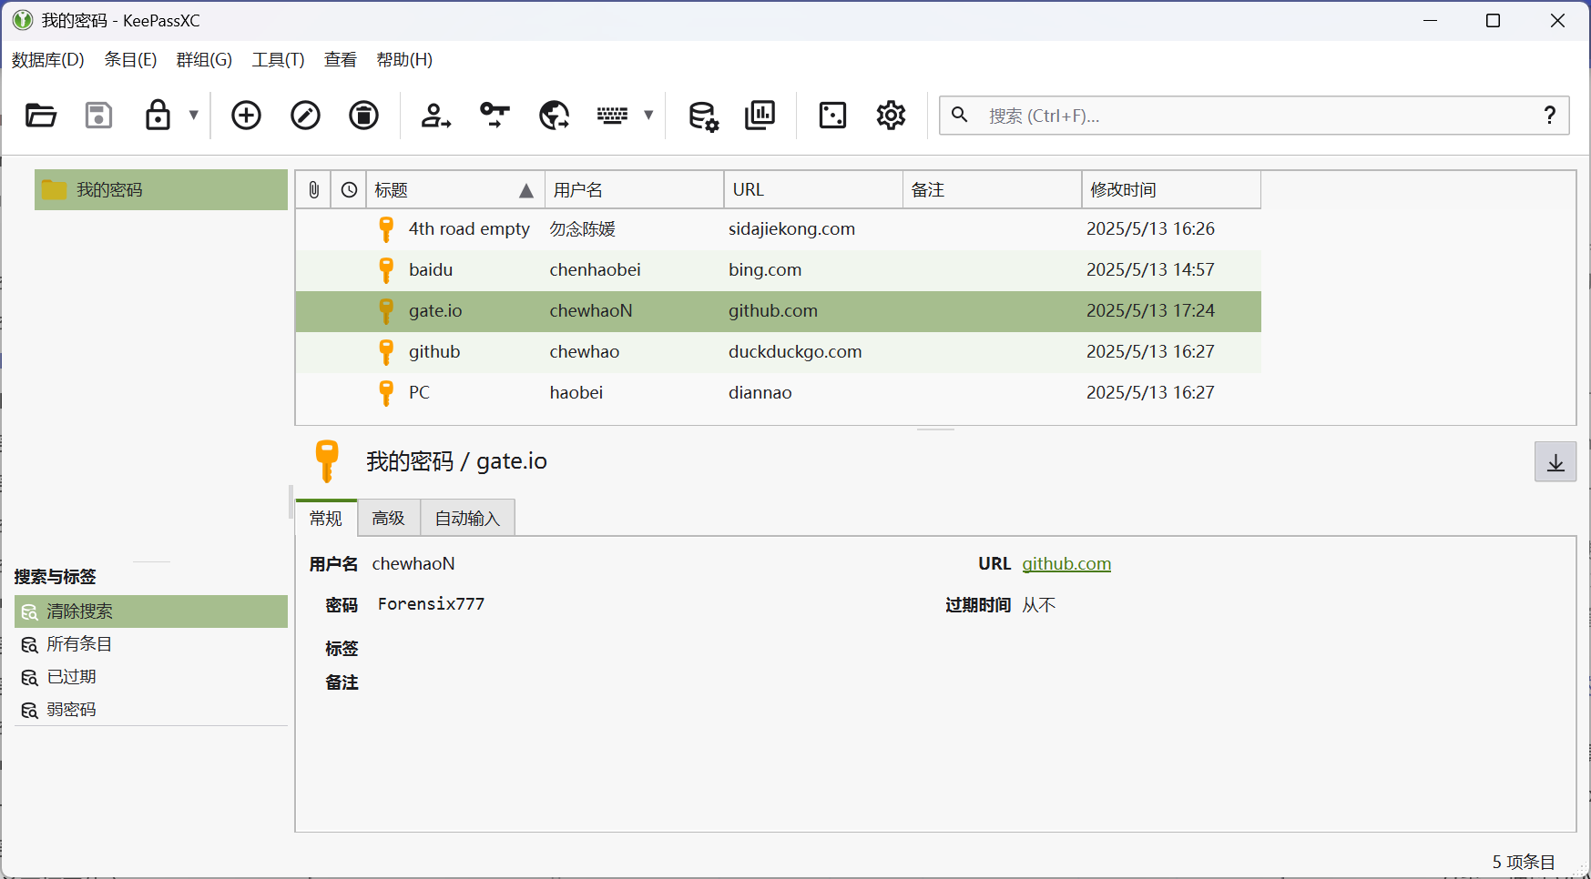Add a new entry with plus icon
The height and width of the screenshot is (879, 1591).
246,116
